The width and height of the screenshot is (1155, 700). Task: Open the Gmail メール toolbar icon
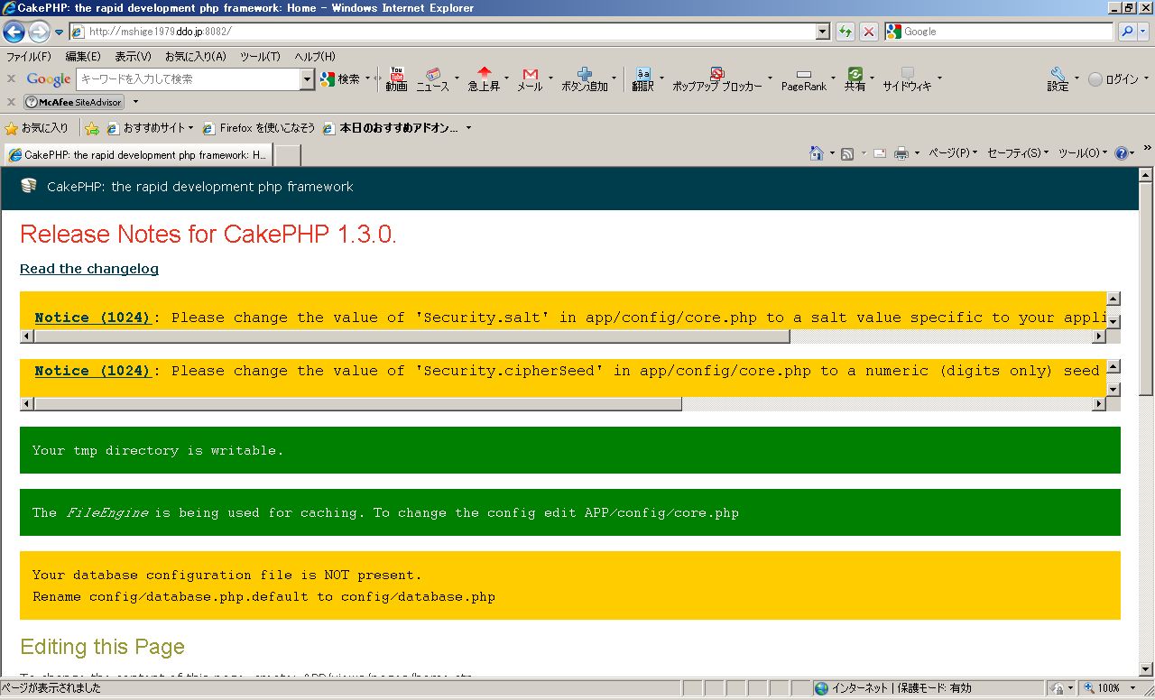(x=530, y=79)
